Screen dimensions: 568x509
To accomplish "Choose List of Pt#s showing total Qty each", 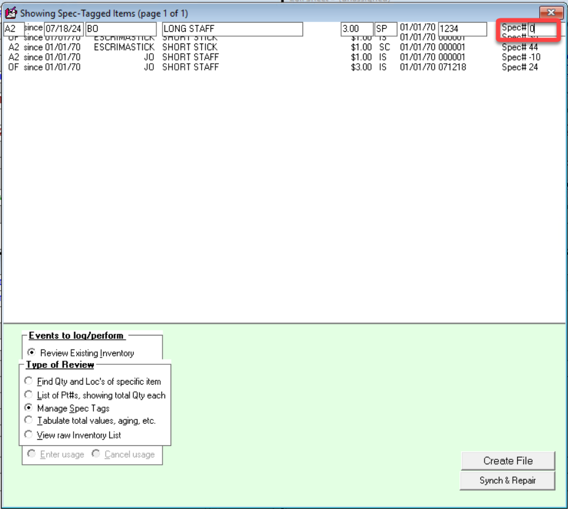I will point(28,394).
